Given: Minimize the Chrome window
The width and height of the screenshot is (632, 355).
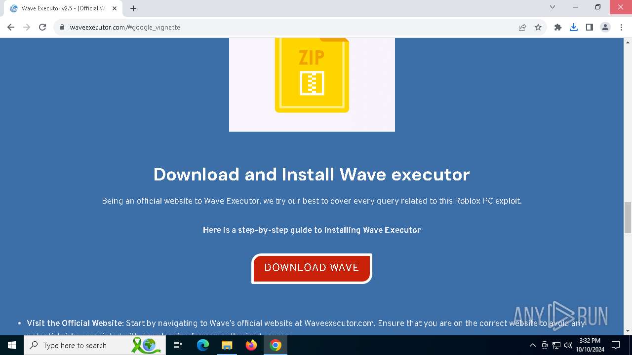Looking at the screenshot, I should pos(575,7).
